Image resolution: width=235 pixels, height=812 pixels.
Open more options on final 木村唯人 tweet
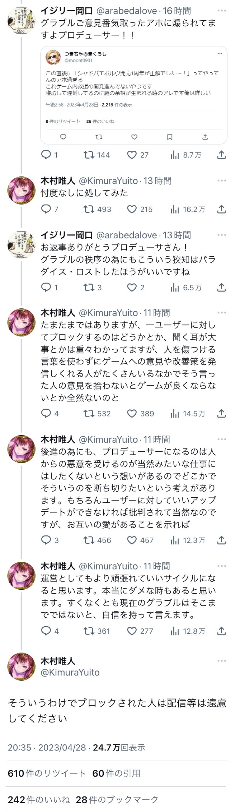tap(221, 661)
